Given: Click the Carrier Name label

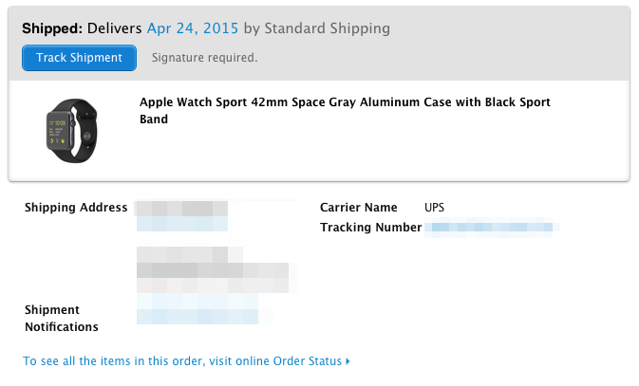Looking at the screenshot, I should click(358, 208).
